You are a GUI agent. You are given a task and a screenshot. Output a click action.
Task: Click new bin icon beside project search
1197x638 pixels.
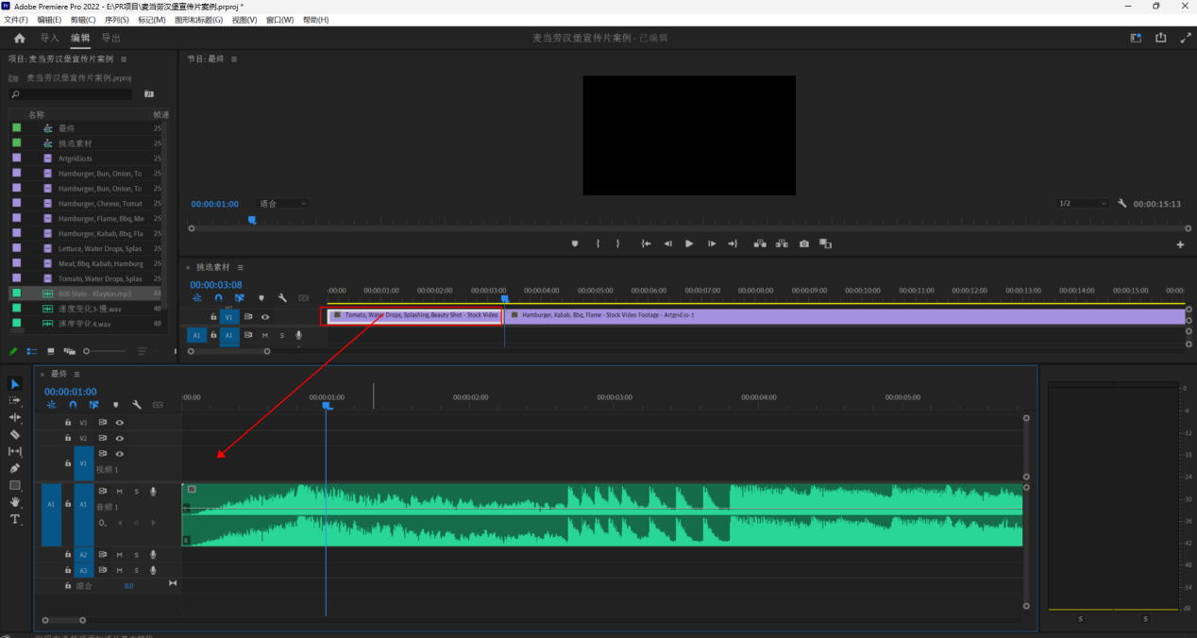pyautogui.click(x=148, y=94)
